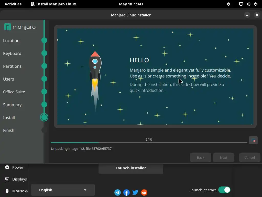Select the Users step in sidebar
The width and height of the screenshot is (262, 197).
(8, 79)
